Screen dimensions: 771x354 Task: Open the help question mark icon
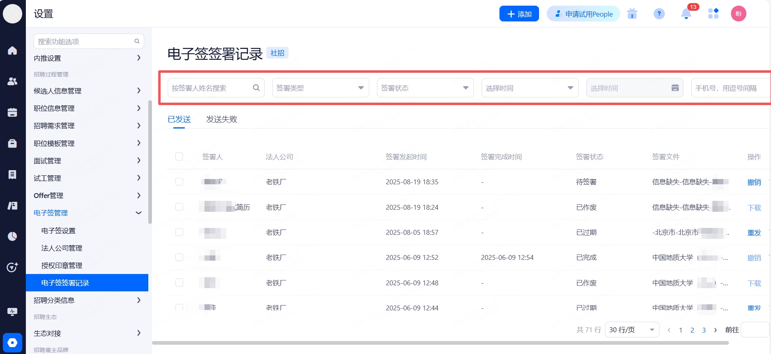tap(659, 14)
